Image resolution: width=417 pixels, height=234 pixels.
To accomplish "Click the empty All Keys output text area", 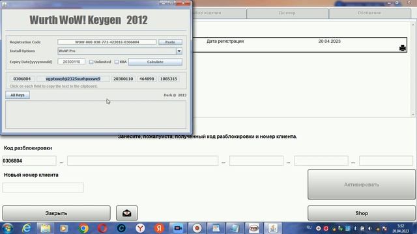I will [96, 114].
